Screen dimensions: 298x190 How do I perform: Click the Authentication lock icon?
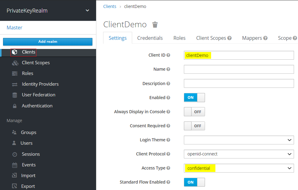(15, 106)
